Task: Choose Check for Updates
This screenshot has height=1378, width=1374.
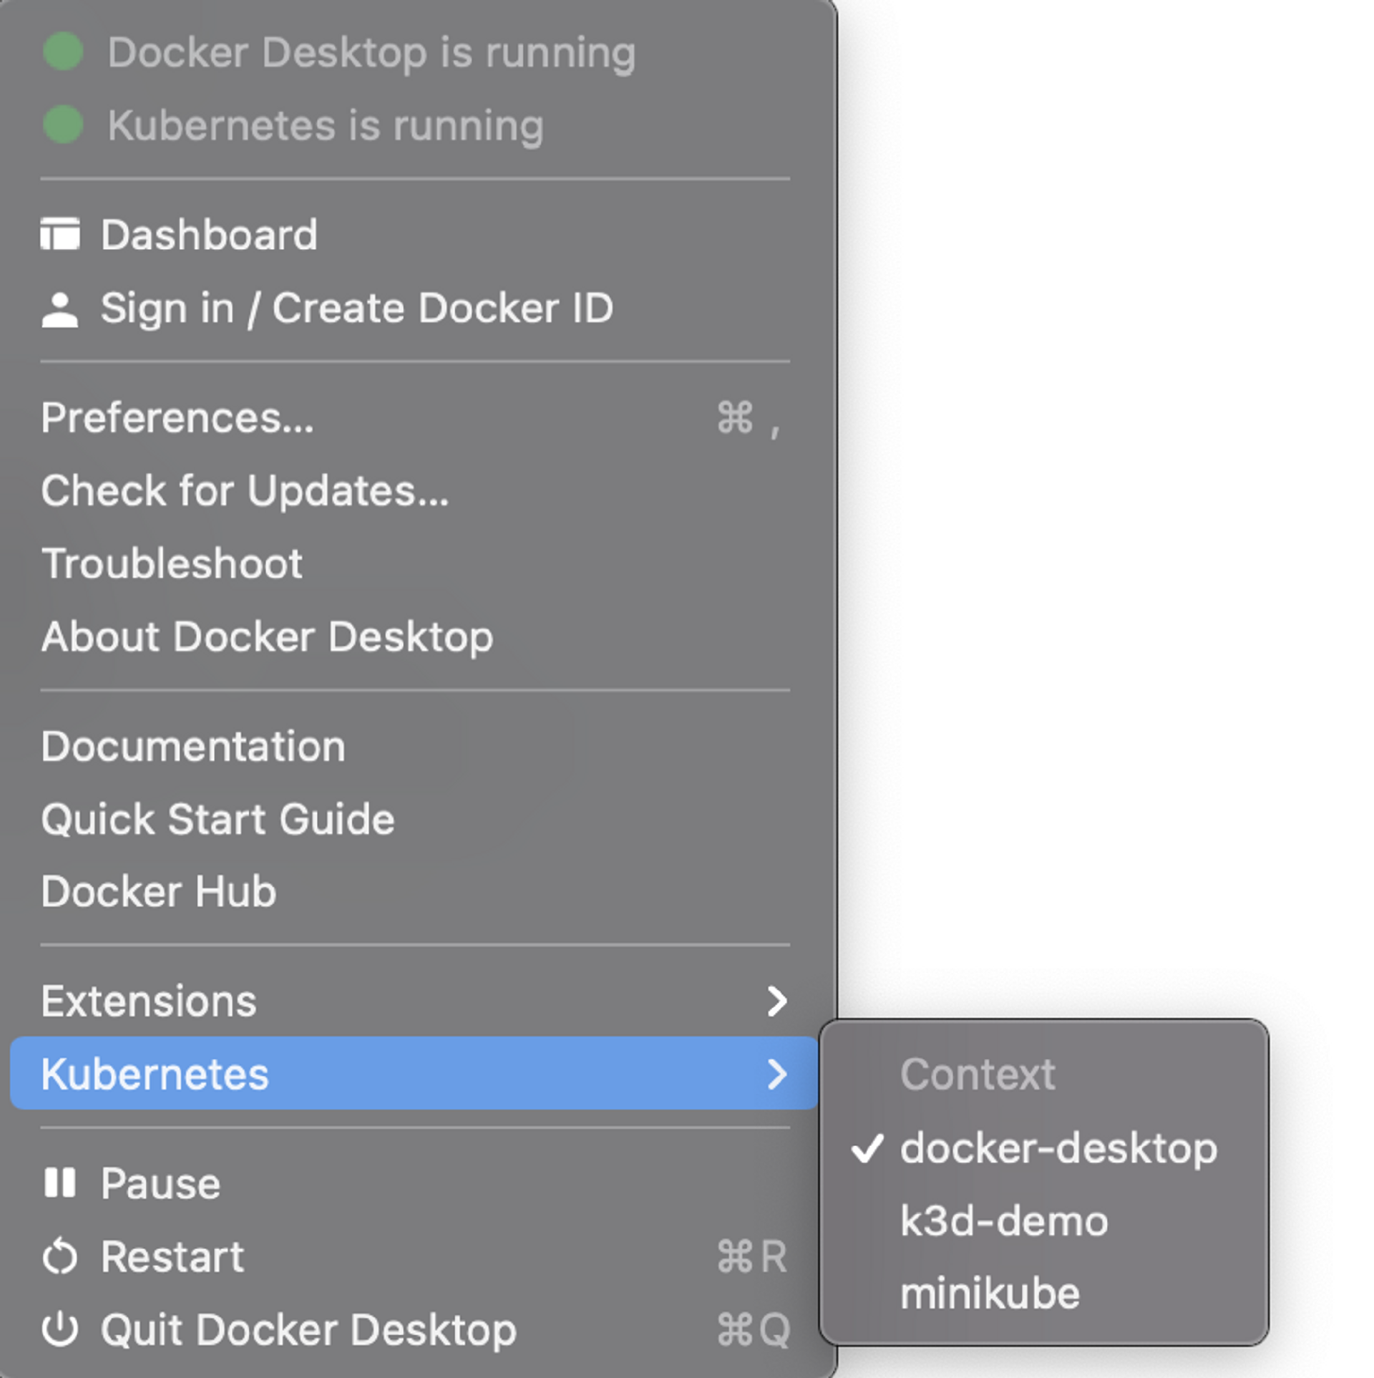Action: coord(245,491)
